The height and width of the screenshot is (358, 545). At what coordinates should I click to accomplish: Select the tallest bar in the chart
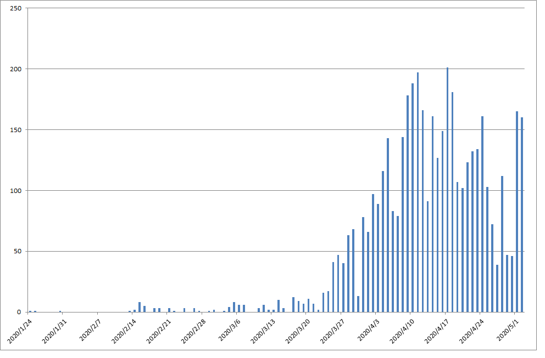tap(447, 190)
